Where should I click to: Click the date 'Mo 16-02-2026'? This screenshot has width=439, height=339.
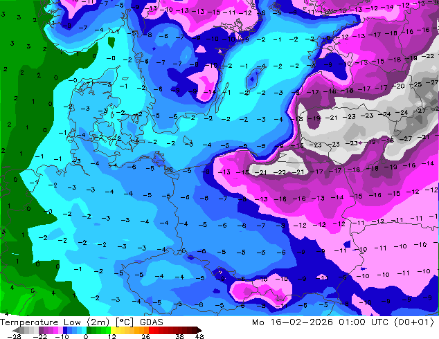pos(293,322)
